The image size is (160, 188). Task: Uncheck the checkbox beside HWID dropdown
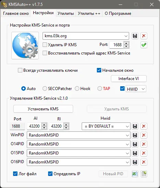(x=122, y=89)
